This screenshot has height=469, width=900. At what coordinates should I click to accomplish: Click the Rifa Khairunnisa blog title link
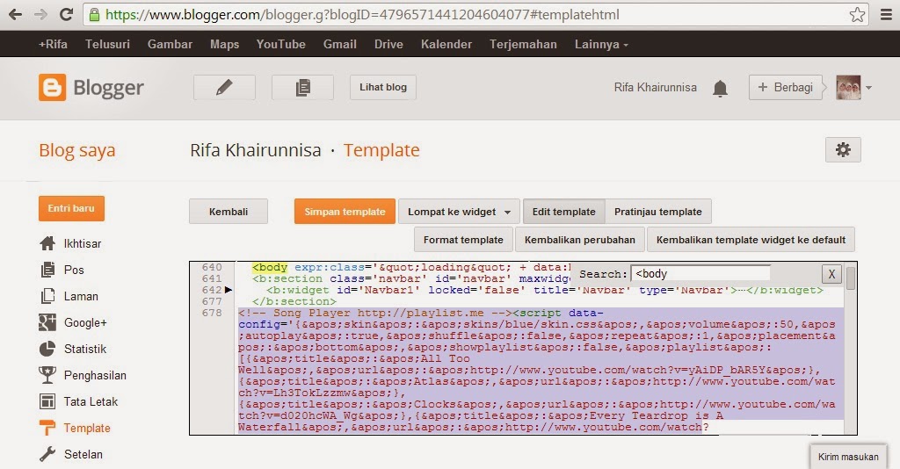256,150
